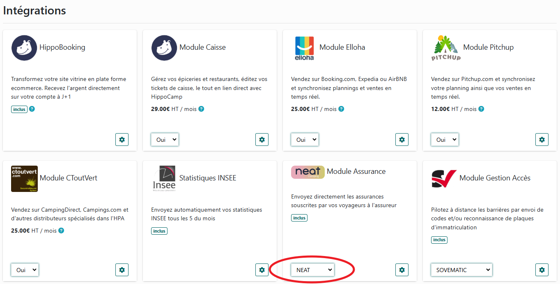Open Module Elloha settings gear
Viewport: 560px width, 284px height.
[x=402, y=140]
